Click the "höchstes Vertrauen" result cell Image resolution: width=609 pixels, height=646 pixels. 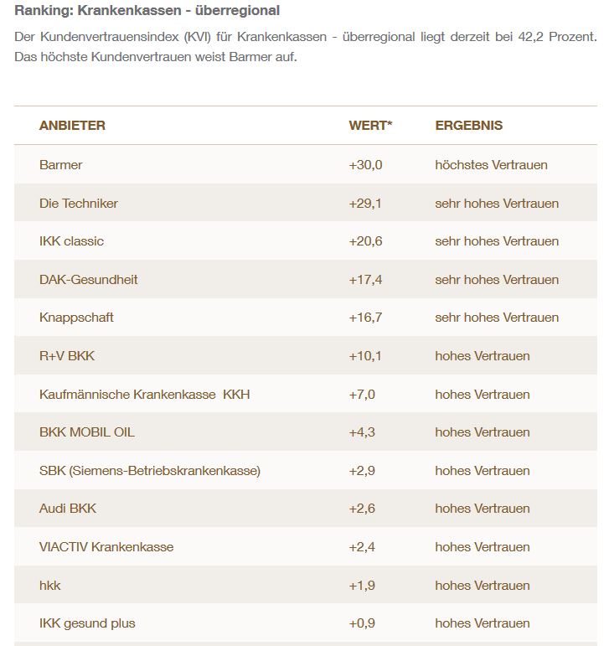[491, 165]
